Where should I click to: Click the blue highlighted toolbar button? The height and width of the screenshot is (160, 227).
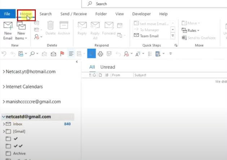pyautogui.click(x=91, y=53)
